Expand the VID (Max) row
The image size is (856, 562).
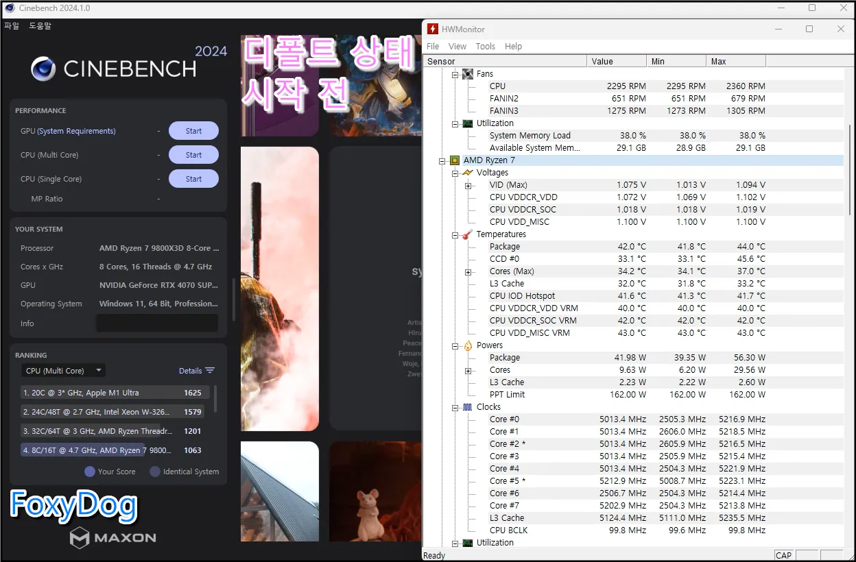[x=468, y=185]
